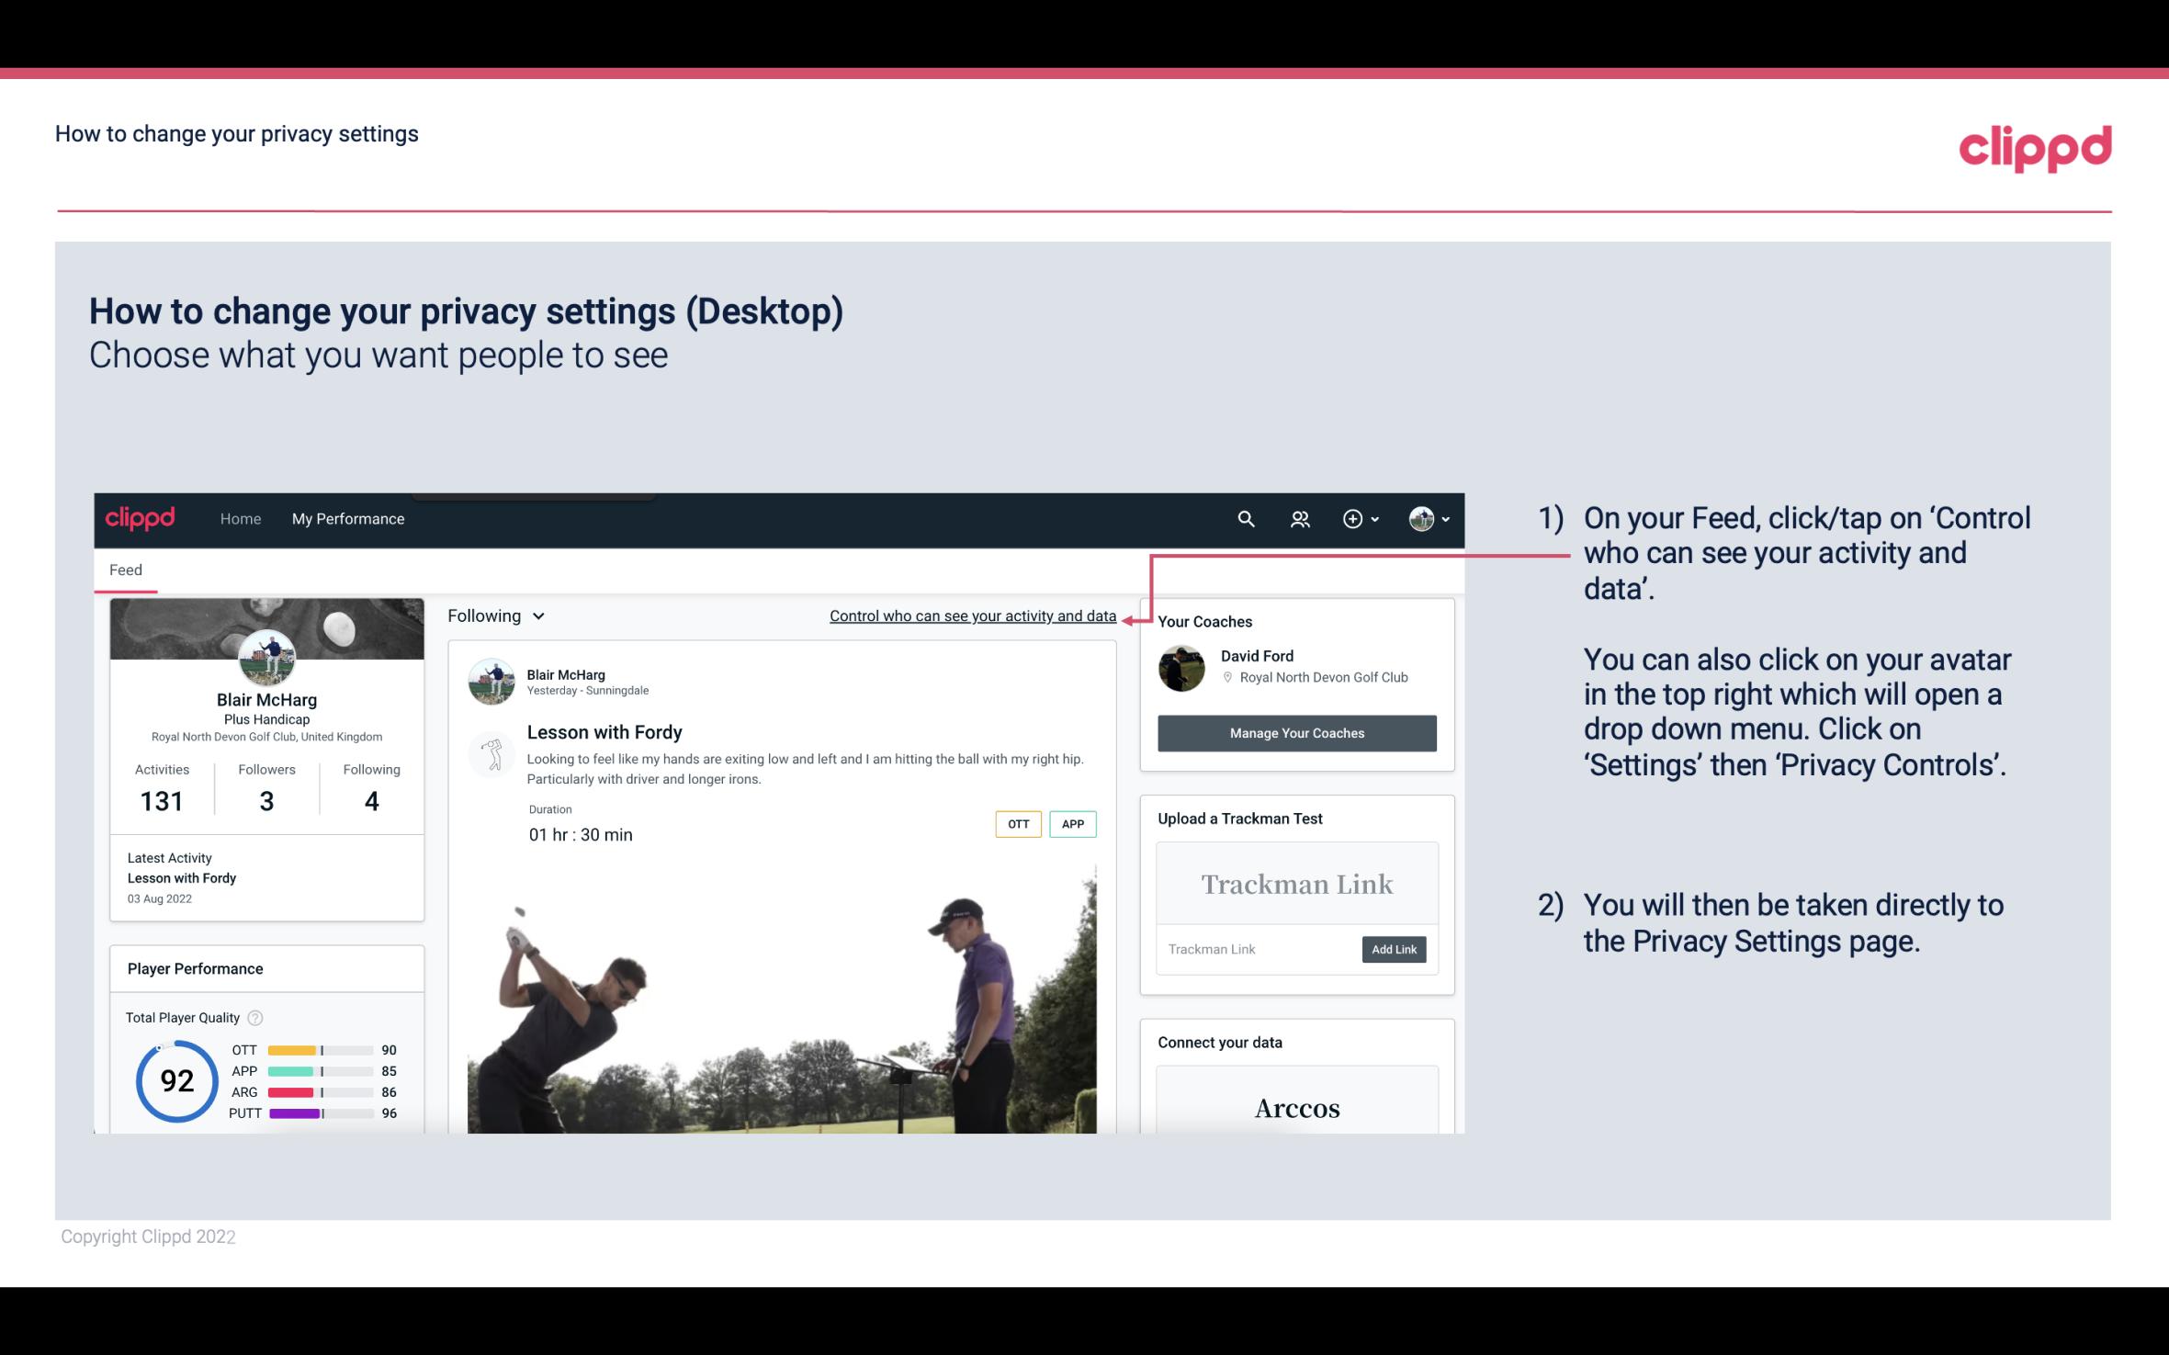Click the user avatar icon top right
Viewport: 2169px width, 1355px height.
tap(1421, 518)
